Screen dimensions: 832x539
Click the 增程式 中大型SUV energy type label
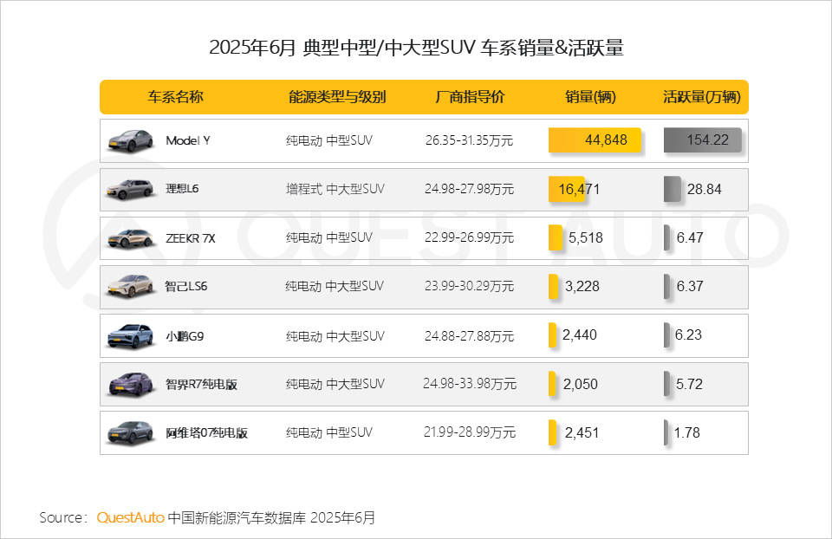point(335,189)
